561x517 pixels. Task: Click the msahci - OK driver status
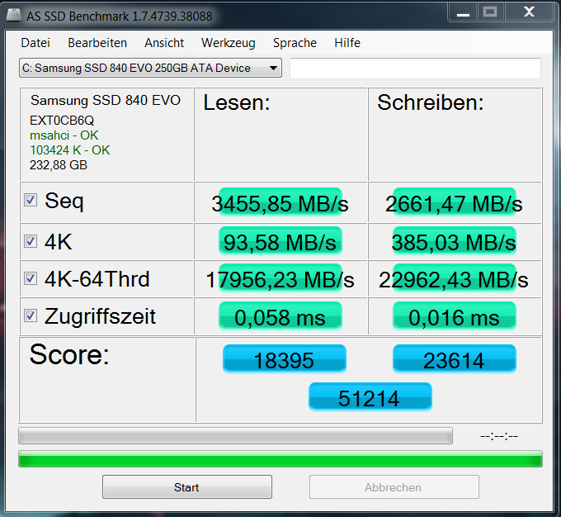pyautogui.click(x=64, y=135)
